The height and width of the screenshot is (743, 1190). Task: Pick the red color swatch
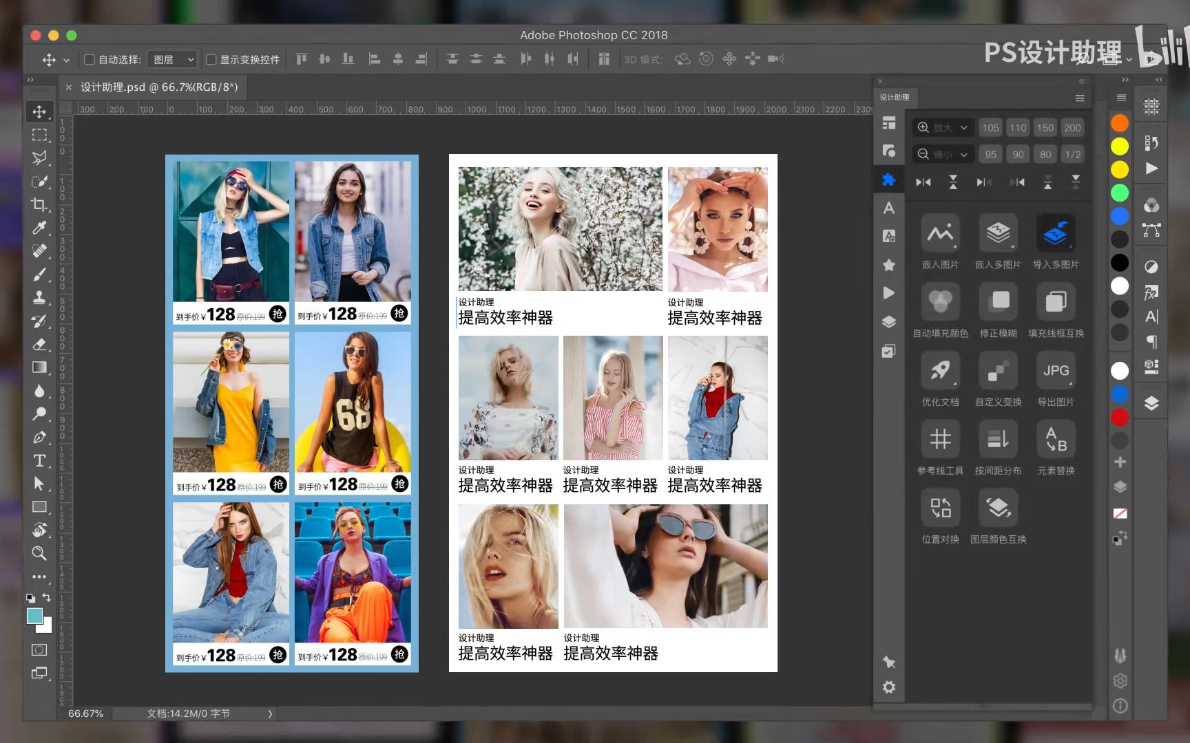pos(1120,417)
